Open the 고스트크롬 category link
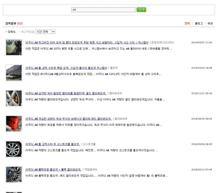This screenshot has width=222, height=193. click(x=89, y=144)
